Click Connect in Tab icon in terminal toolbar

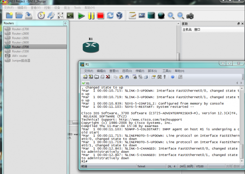tap(96, 77)
